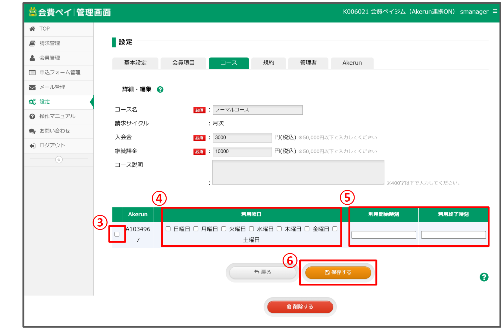Viewport: 504px width, 330px height.
Task: Switch to the Akerun tab
Action: [x=352, y=63]
